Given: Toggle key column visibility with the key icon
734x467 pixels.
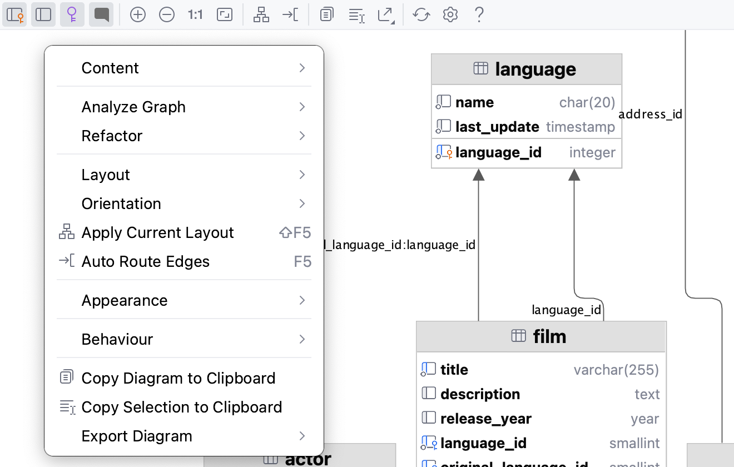Looking at the screenshot, I should coord(72,14).
